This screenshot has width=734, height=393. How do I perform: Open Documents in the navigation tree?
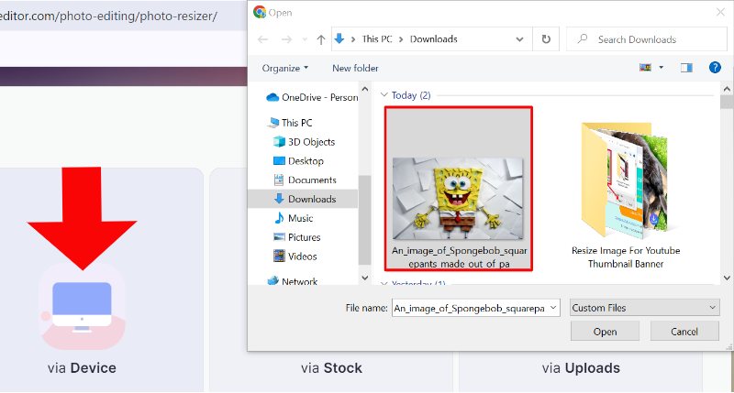pyautogui.click(x=305, y=180)
